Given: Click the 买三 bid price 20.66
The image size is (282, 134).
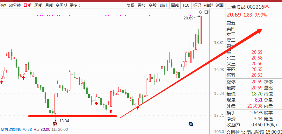Looking at the screenshot, I should [x=257, y=64].
